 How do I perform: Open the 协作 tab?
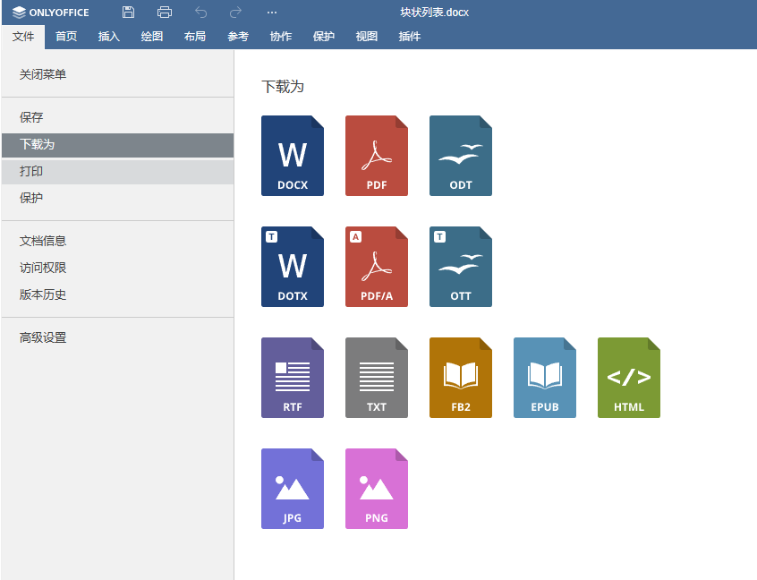tap(281, 37)
